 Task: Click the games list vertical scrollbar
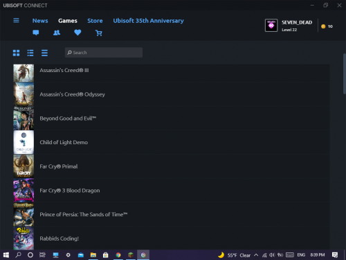coord(345,73)
